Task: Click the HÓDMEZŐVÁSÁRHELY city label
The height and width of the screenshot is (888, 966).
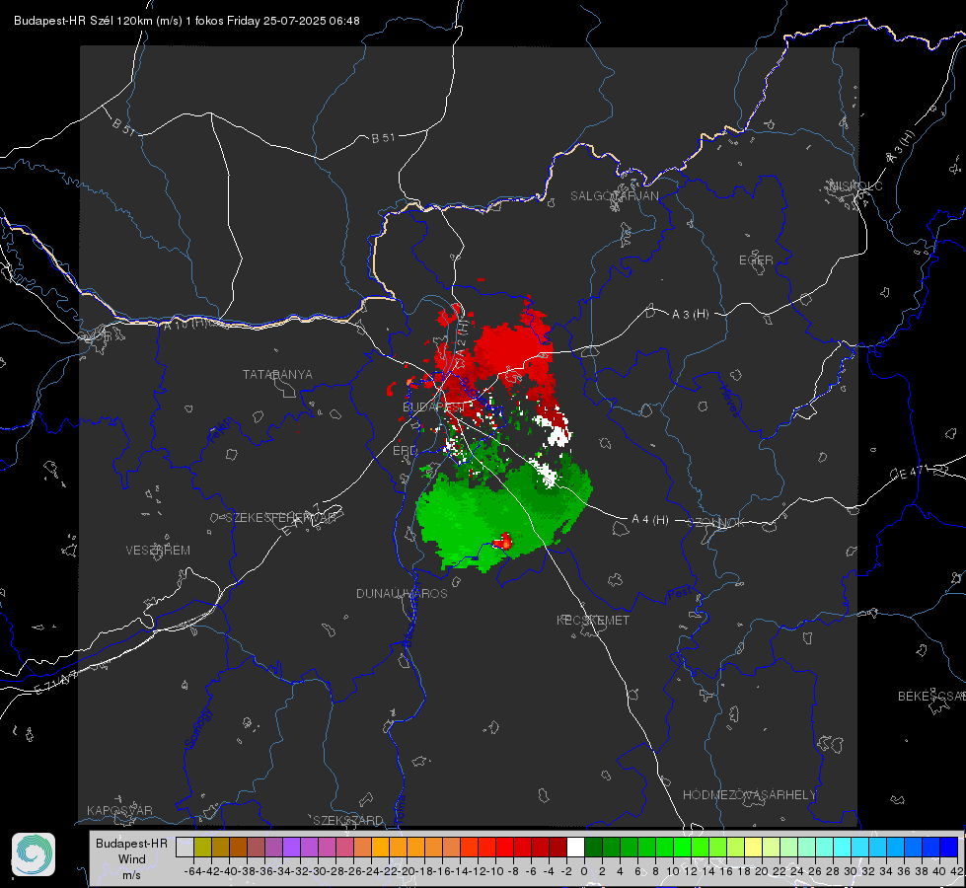Action: [749, 795]
